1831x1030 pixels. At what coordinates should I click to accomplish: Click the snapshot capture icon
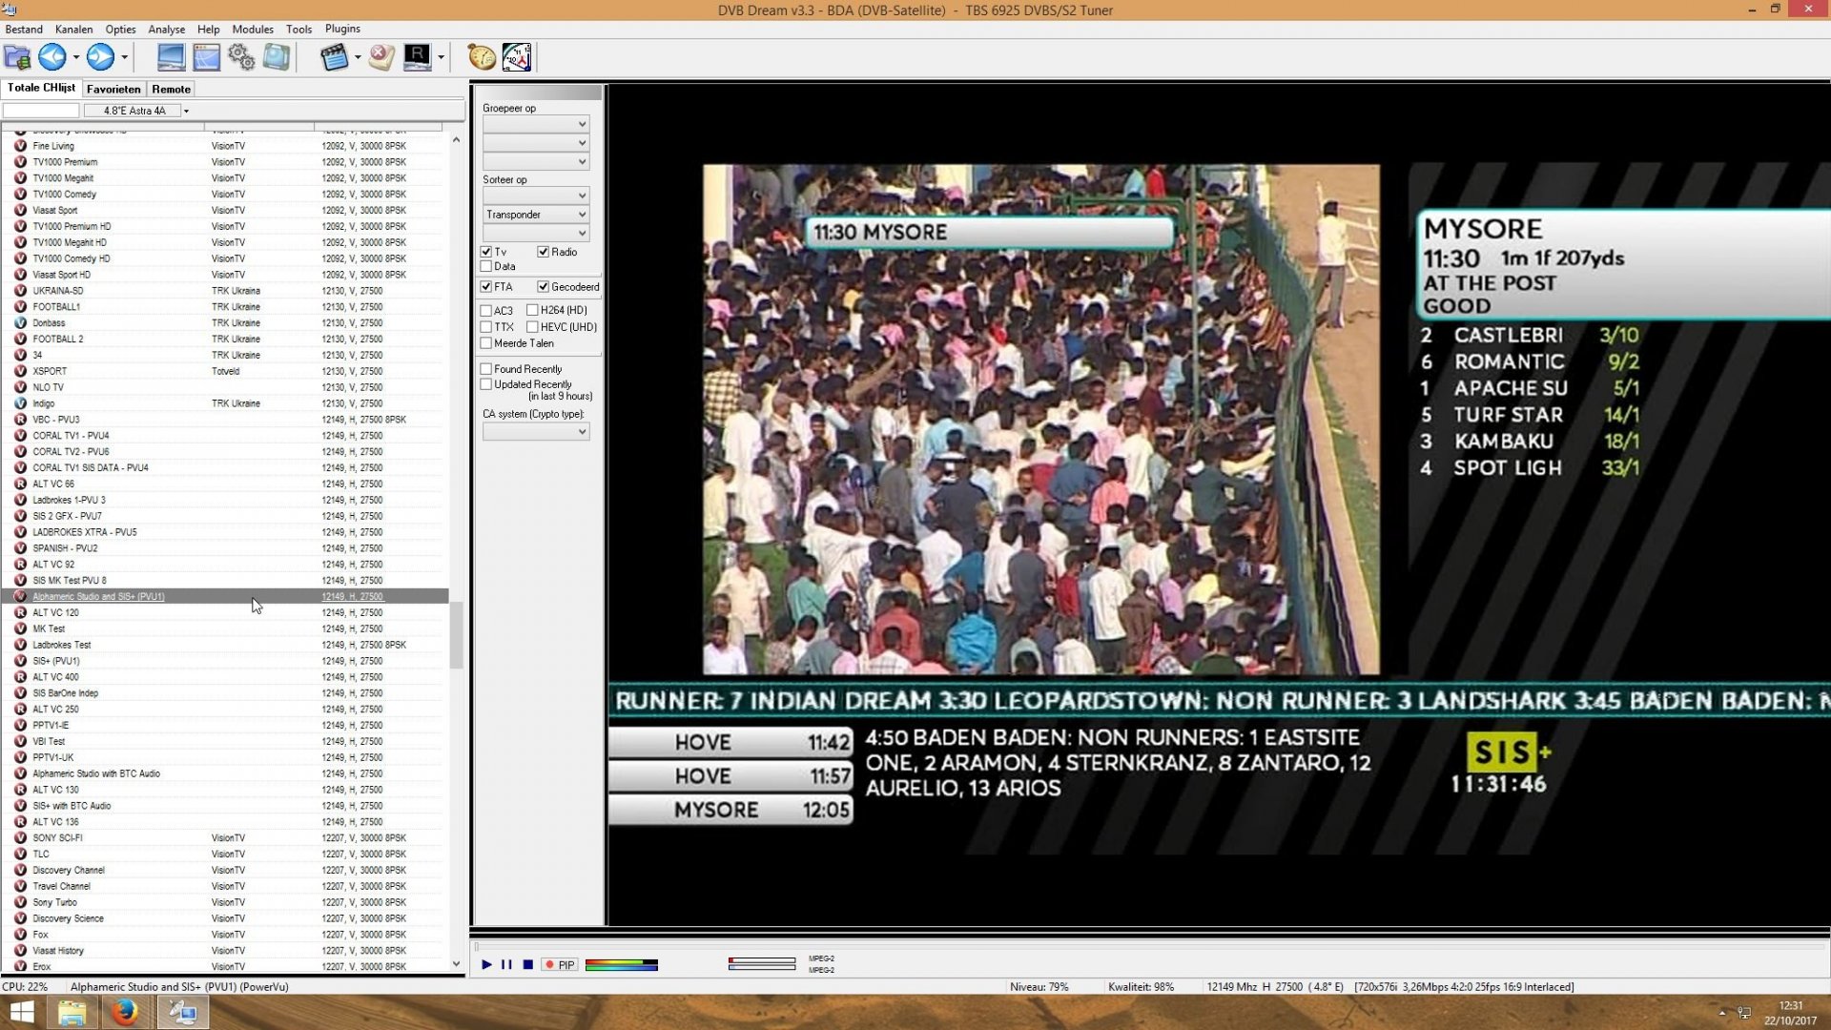tap(276, 57)
